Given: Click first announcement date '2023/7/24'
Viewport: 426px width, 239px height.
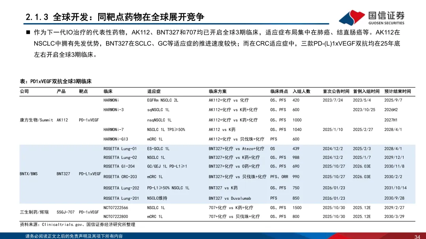Looking at the screenshot, I should pyautogui.click(x=333, y=100).
